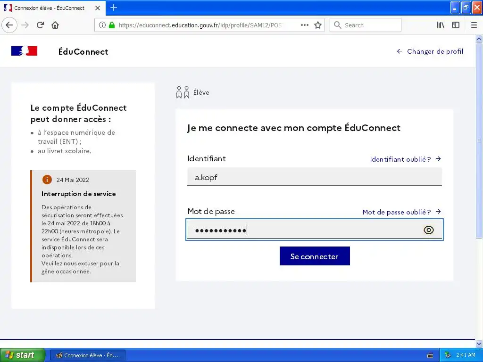Click the French Republic flag logo
Image resolution: width=483 pixels, height=362 pixels.
click(x=25, y=51)
